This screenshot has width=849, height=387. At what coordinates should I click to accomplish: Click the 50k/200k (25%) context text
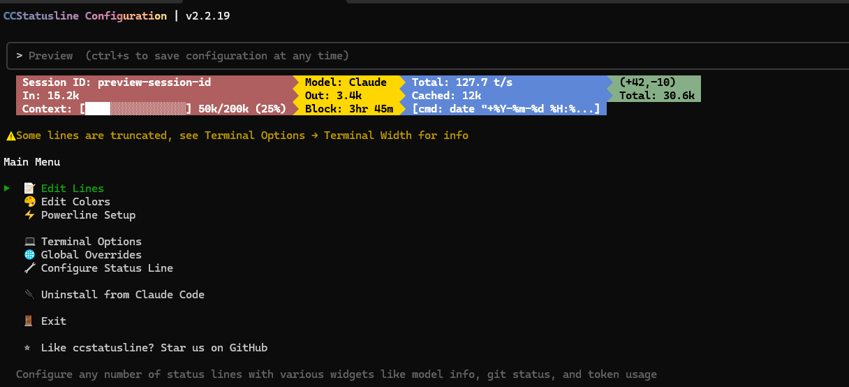tap(242, 109)
